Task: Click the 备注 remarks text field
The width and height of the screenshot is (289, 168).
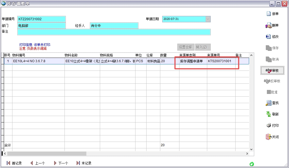Action: pos(114,32)
